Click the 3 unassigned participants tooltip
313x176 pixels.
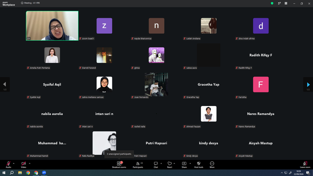coord(119,154)
